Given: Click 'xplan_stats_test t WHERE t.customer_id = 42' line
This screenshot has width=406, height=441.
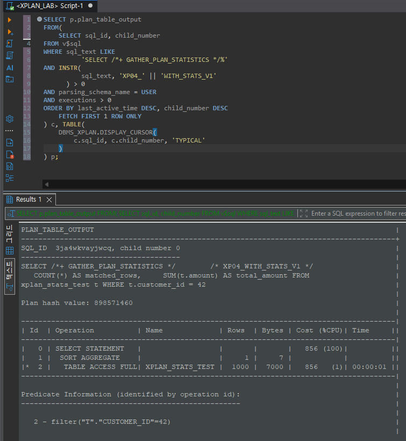Looking at the screenshot, I should coord(113,284).
